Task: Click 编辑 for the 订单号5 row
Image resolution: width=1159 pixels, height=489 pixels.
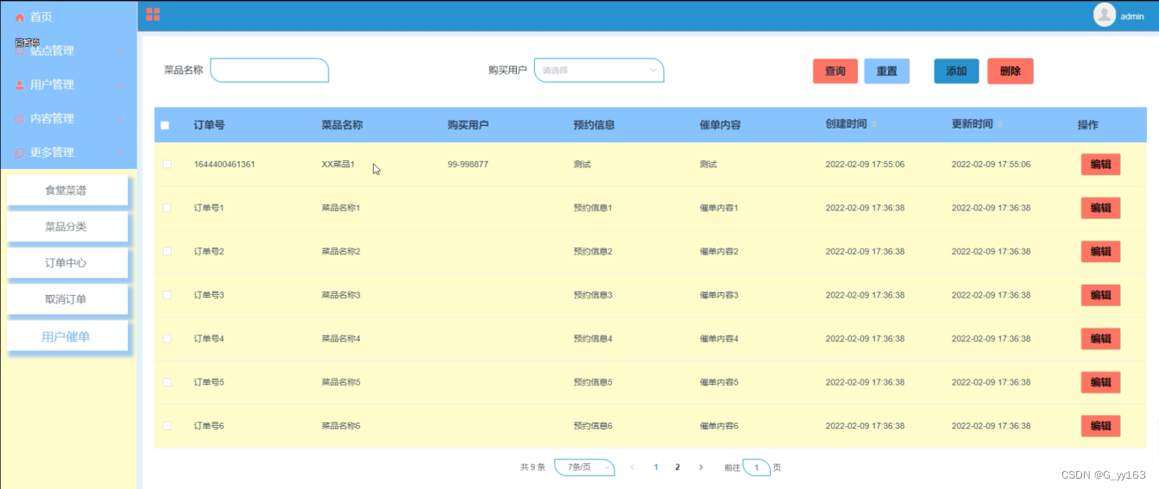Action: pyautogui.click(x=1100, y=382)
